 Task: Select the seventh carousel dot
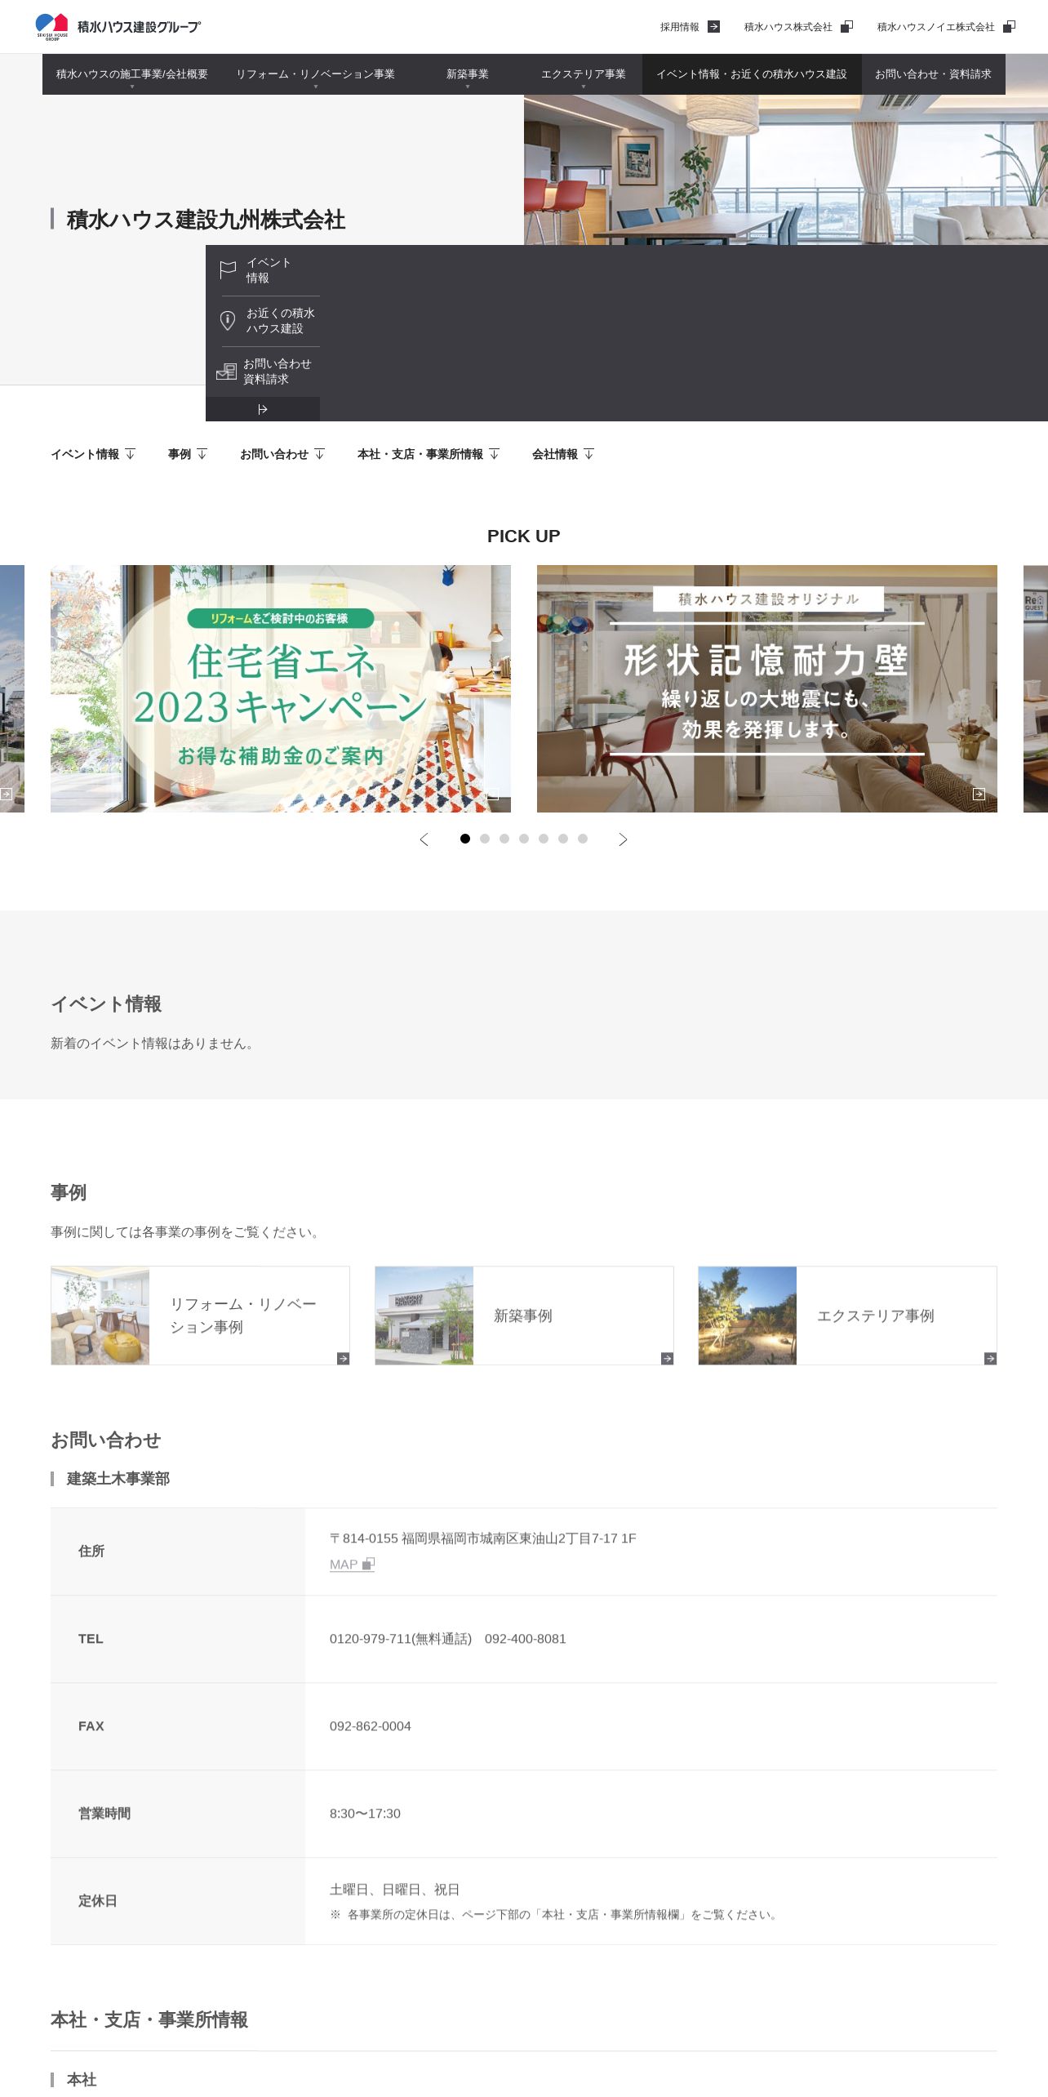point(583,839)
